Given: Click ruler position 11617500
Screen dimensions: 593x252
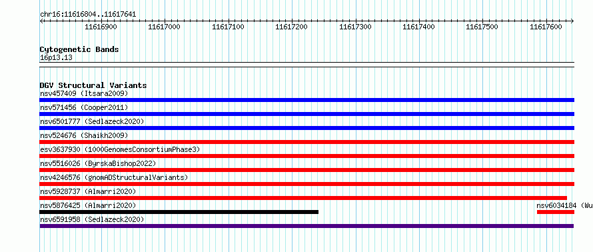Looking at the screenshot, I should pos(482,27).
